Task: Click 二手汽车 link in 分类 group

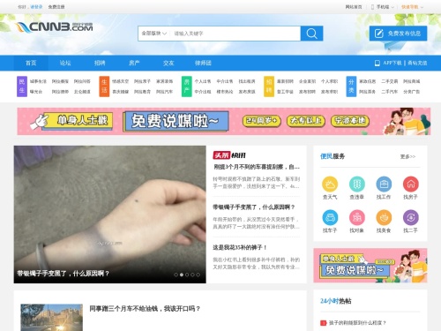Action: 390,92
